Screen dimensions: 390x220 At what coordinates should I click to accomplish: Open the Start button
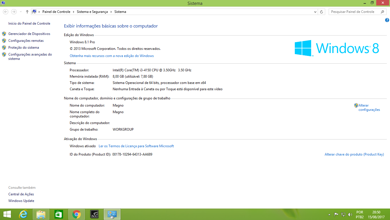coord(7,214)
